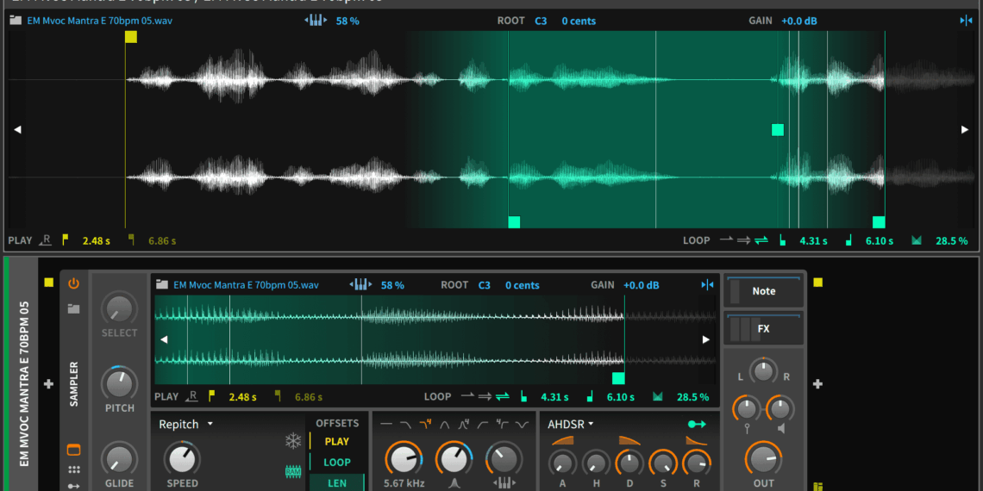Viewport: 983px width, 491px height.
Task: Click the sample filename in the top waveform editor
Action: click(99, 21)
